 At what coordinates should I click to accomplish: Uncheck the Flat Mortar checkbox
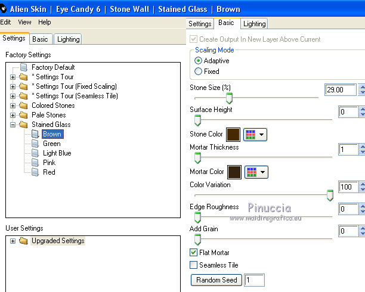193,253
